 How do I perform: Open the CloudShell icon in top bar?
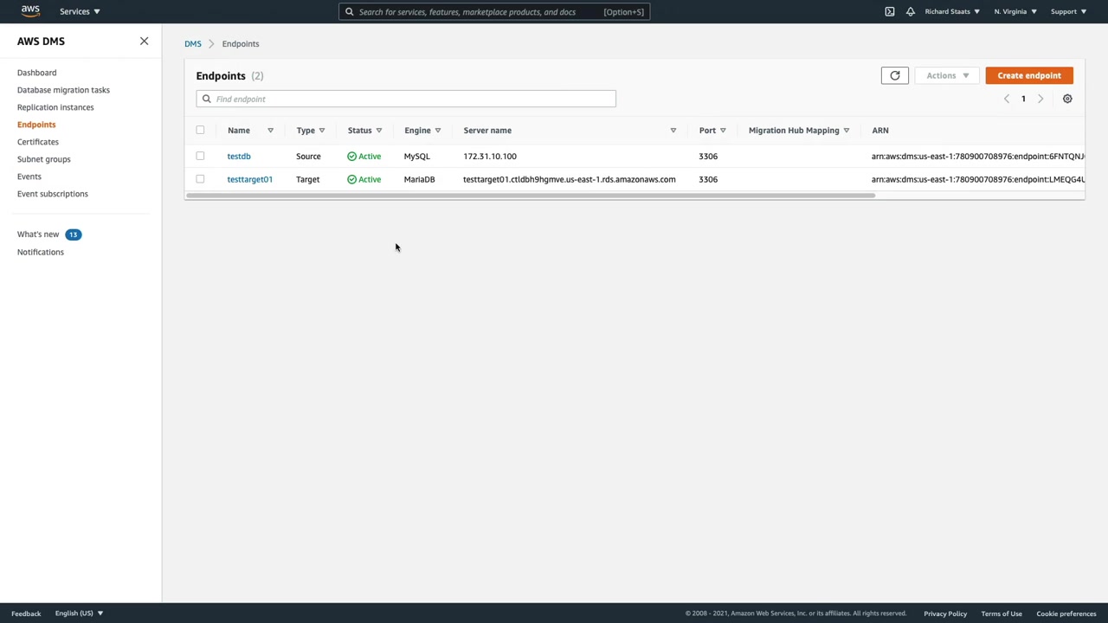889,11
